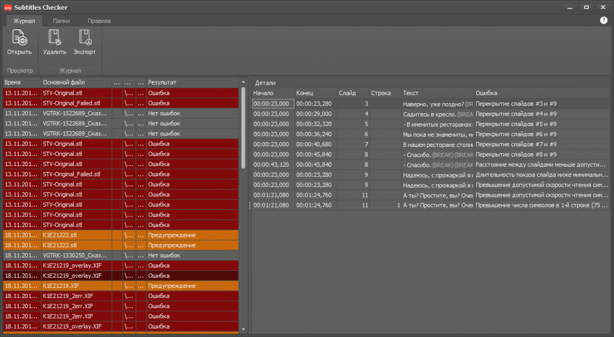Open the Правила tab
Viewport: 614px width, 337px height.
click(x=99, y=21)
